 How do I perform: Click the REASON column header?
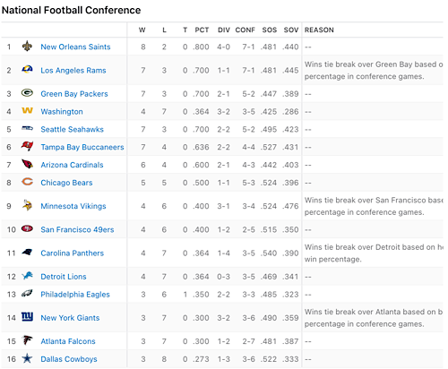tap(319, 30)
